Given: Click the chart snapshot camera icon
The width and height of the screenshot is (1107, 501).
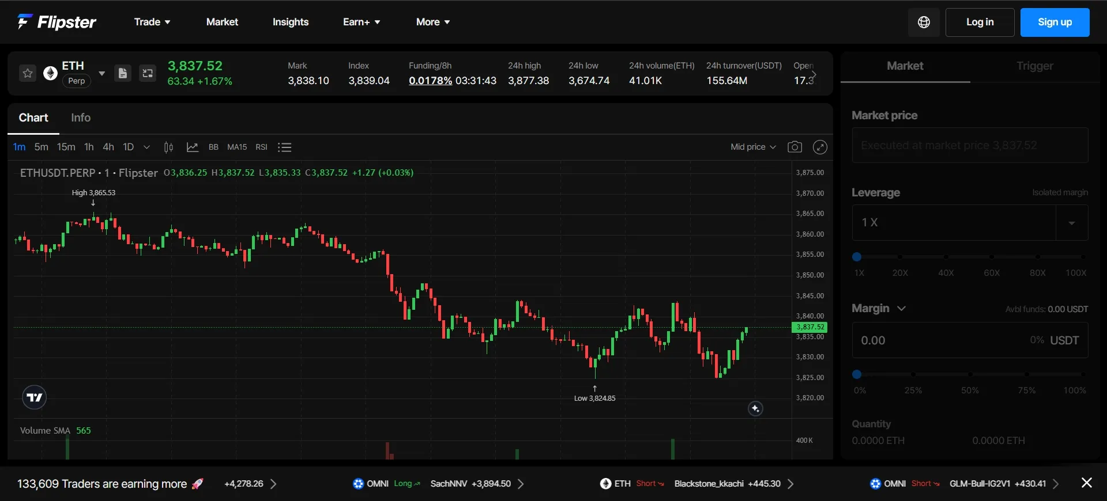Looking at the screenshot, I should tap(795, 147).
